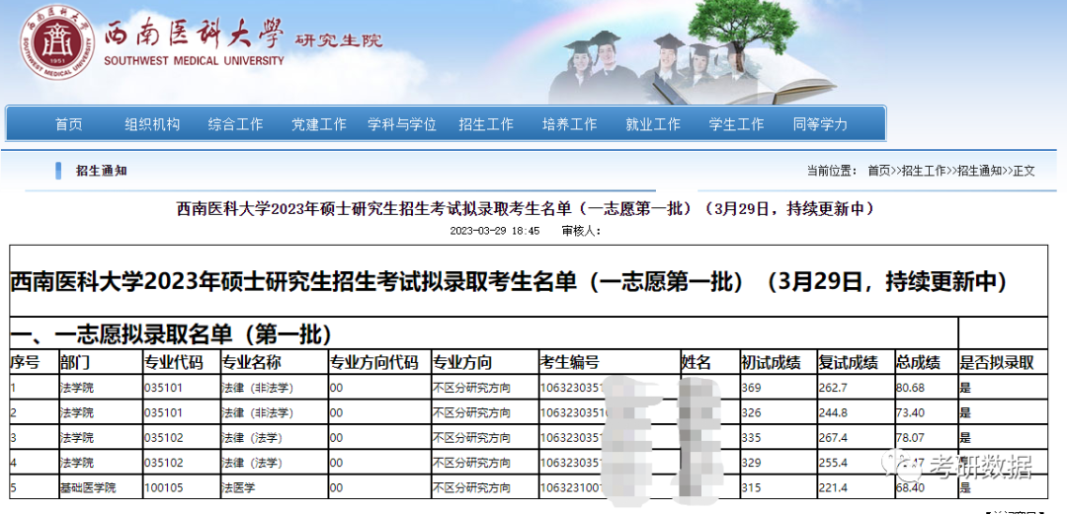Click the Southwest Medical University logo emblem
Image resolution: width=1067 pixels, height=514 pixels.
pos(55,43)
